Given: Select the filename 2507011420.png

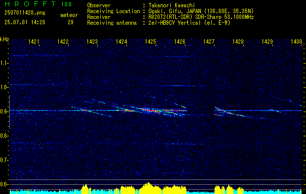Looking at the screenshot, I should [x=25, y=13].
